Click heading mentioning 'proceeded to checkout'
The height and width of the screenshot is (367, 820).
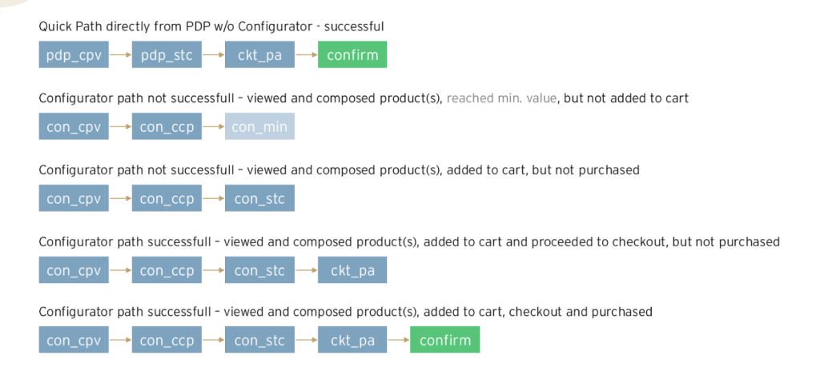click(x=409, y=241)
